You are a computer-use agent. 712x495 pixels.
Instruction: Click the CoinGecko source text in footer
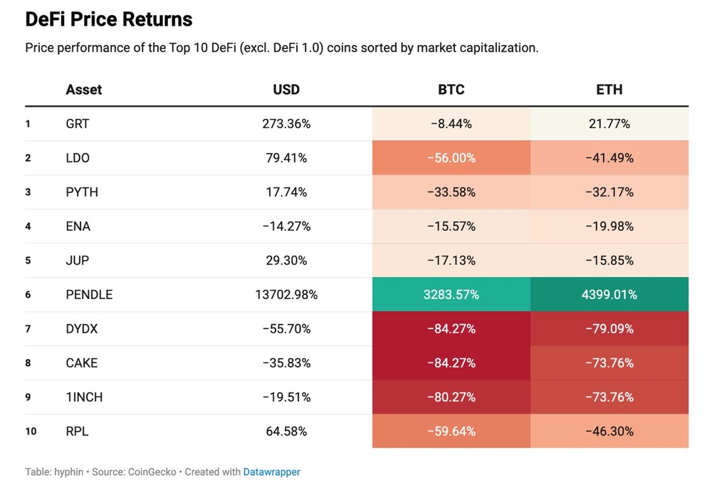pyautogui.click(x=154, y=471)
